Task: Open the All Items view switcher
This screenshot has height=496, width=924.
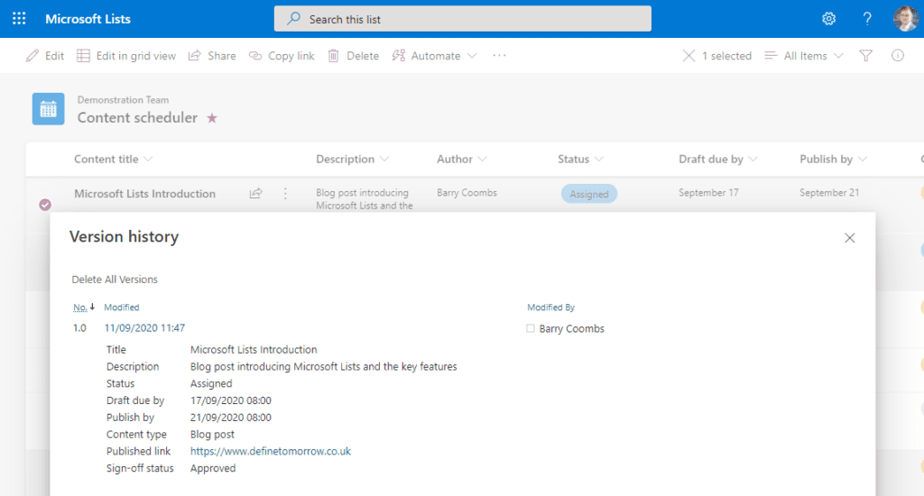Action: click(804, 56)
